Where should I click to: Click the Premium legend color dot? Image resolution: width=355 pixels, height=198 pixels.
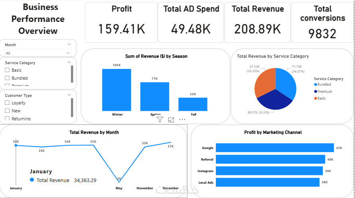coord(316,92)
